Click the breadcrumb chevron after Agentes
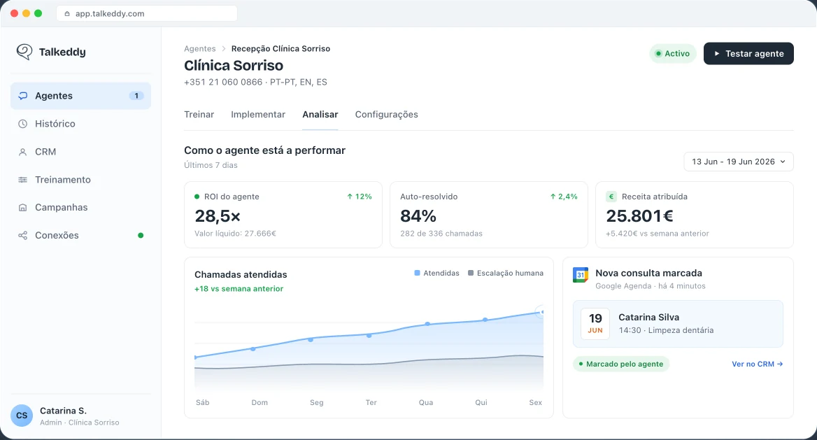The width and height of the screenshot is (817, 440). (224, 48)
